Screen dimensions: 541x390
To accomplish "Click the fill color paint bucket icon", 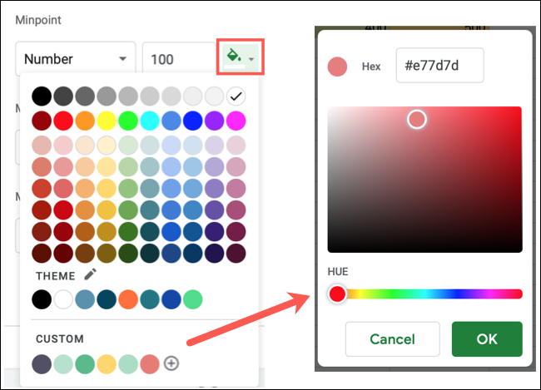I will coord(234,58).
